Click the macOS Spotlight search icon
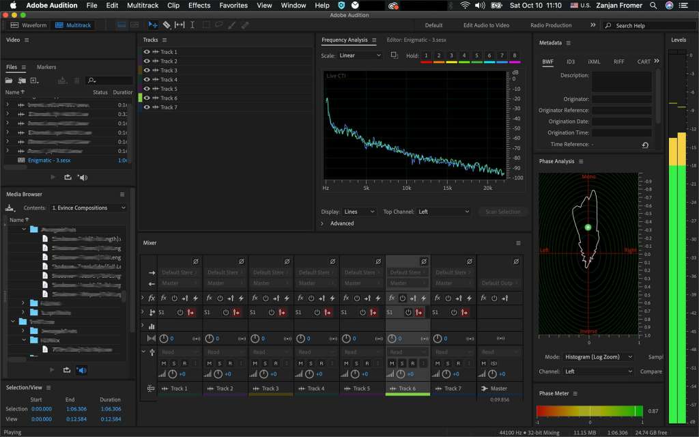 [653, 5]
